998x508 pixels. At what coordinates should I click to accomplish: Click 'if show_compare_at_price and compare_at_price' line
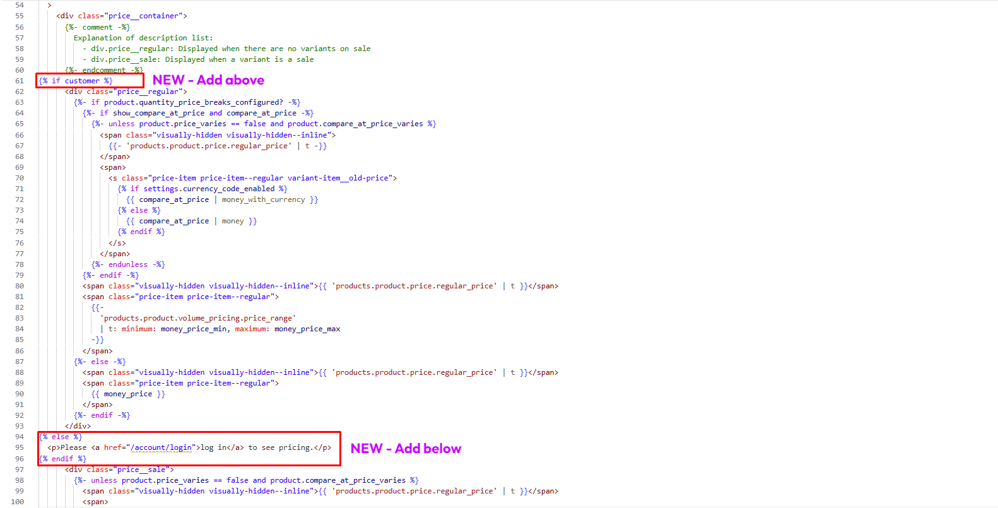[198, 113]
